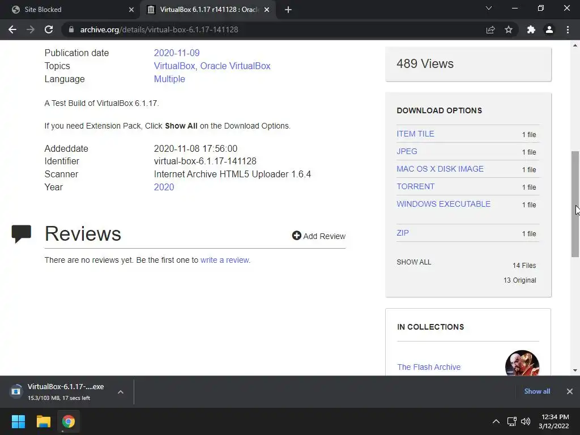Image resolution: width=580 pixels, height=435 pixels.
Task: Click the 'write a review' link
Action: pos(224,260)
